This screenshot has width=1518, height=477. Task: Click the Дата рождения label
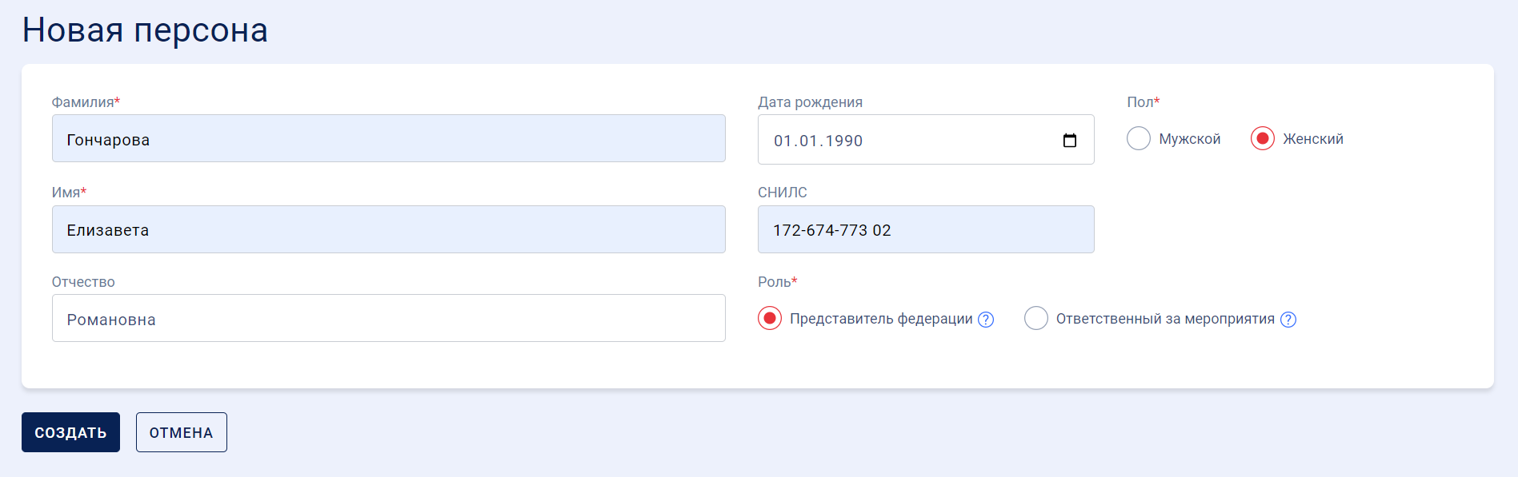pyautogui.click(x=810, y=102)
